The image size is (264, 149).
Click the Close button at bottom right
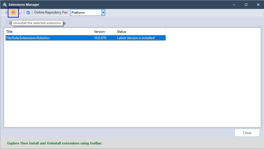point(247,133)
